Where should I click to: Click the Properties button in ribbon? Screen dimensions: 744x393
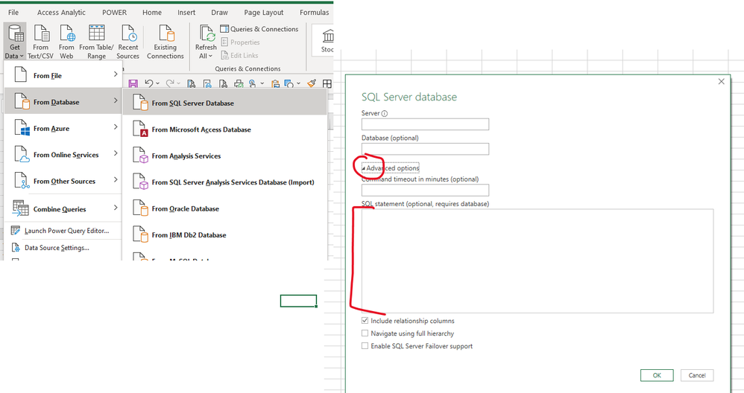[x=240, y=42]
